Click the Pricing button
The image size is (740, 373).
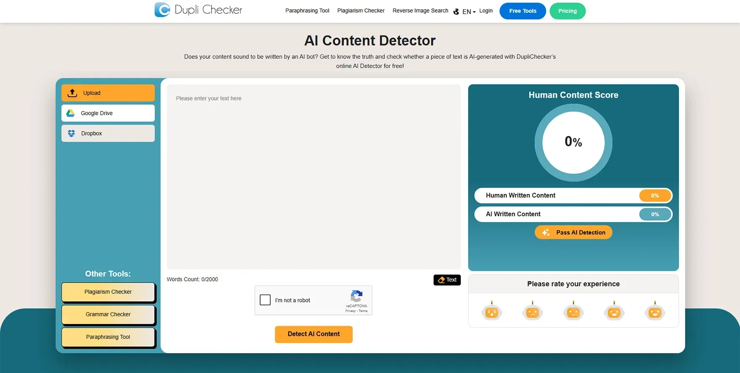[x=567, y=11]
